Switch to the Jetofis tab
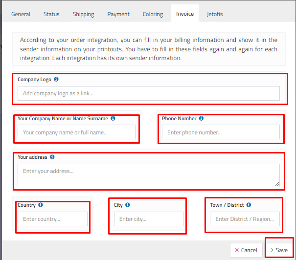 [x=214, y=14]
